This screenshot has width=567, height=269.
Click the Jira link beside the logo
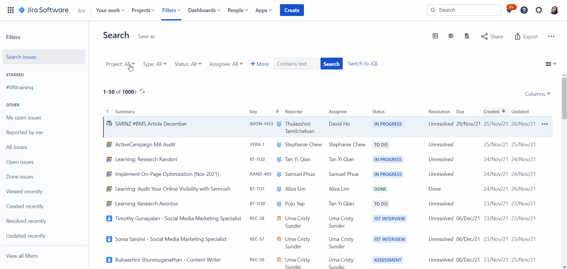click(81, 11)
